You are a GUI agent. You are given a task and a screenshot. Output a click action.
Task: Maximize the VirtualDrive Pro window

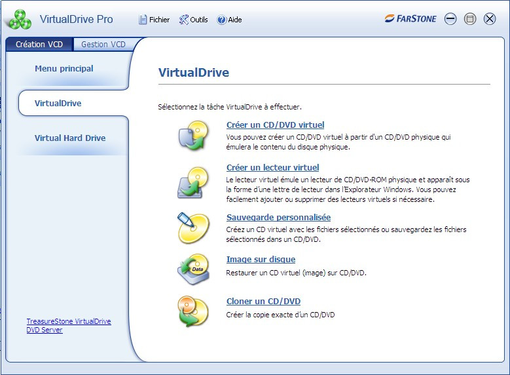click(x=470, y=19)
